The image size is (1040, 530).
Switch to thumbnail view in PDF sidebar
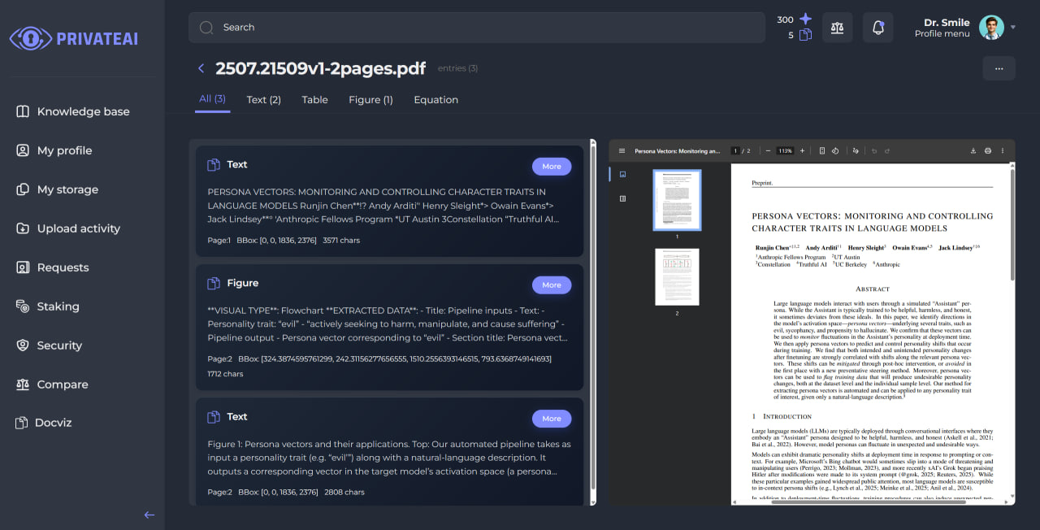tap(623, 174)
